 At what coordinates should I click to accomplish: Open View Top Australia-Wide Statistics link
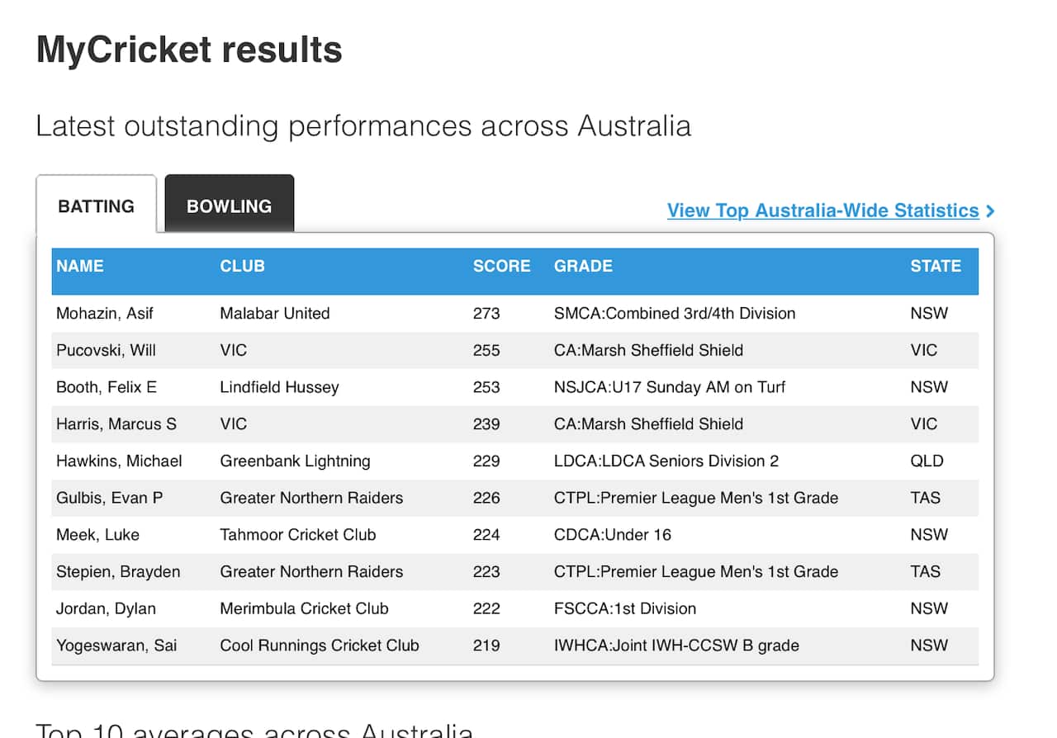(x=822, y=211)
